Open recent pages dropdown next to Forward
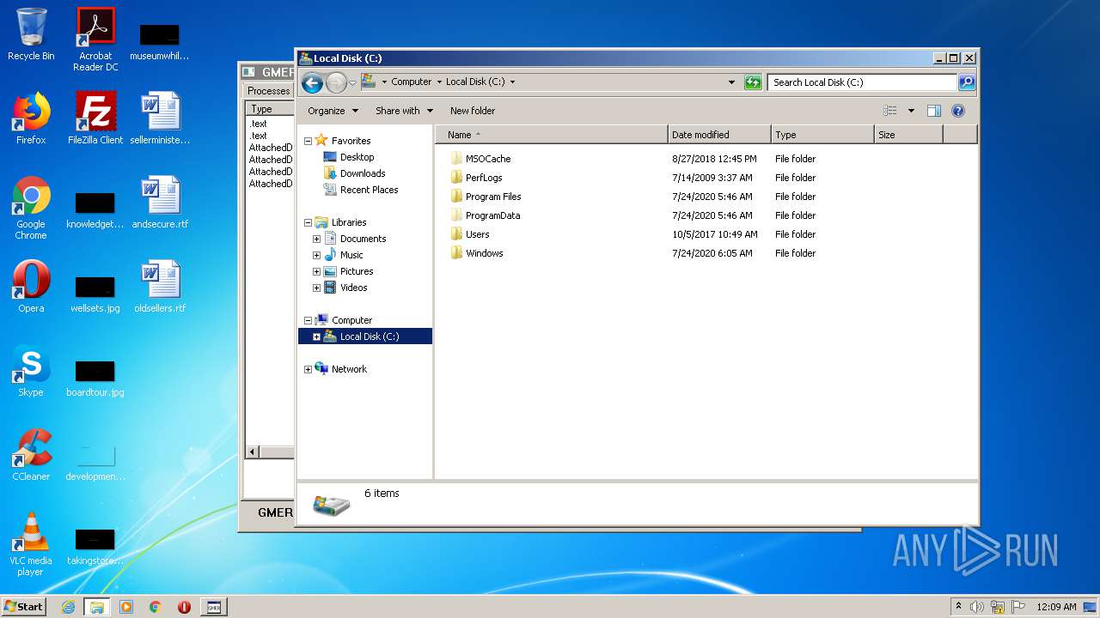This screenshot has height=618, width=1100. (x=352, y=83)
